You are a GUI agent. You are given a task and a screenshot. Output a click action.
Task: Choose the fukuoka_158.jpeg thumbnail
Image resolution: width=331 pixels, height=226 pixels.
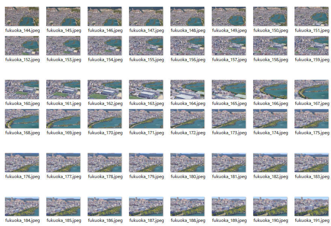pos(270,45)
